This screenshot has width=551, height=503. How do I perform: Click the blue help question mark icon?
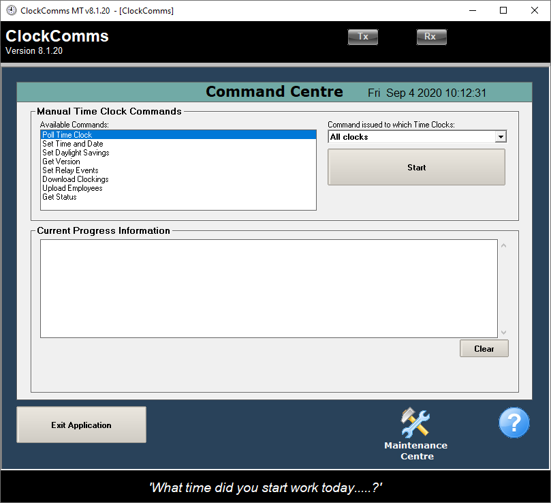click(x=514, y=423)
